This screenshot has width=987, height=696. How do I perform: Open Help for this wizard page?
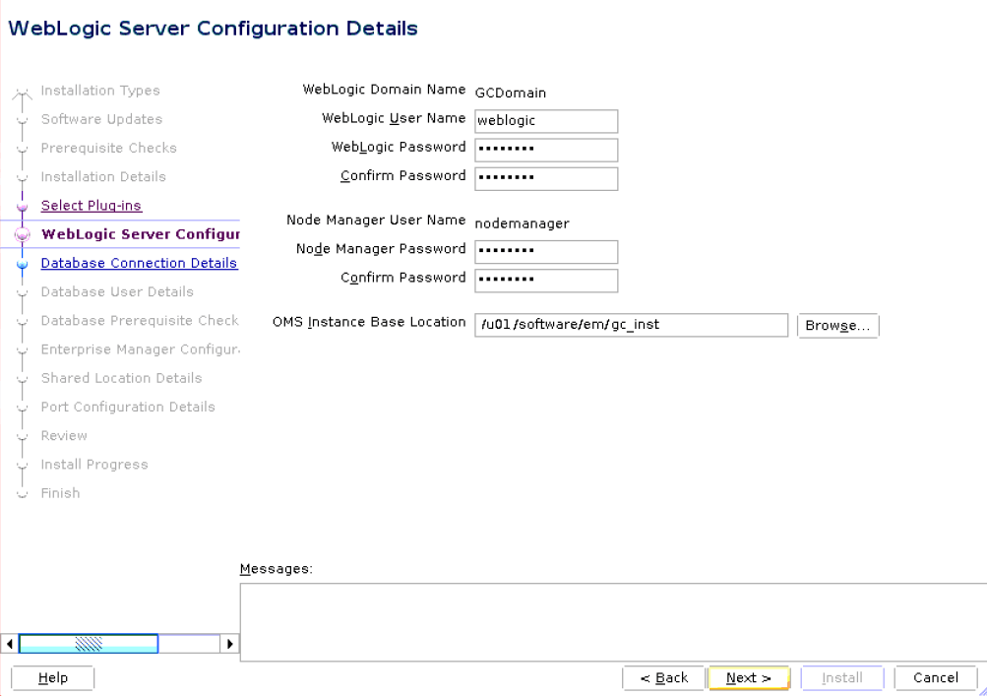pos(51,677)
